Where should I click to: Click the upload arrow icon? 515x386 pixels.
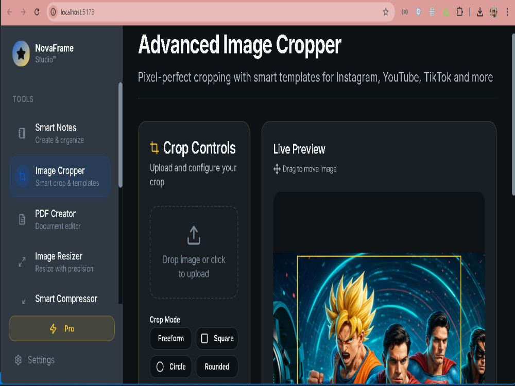click(x=194, y=235)
